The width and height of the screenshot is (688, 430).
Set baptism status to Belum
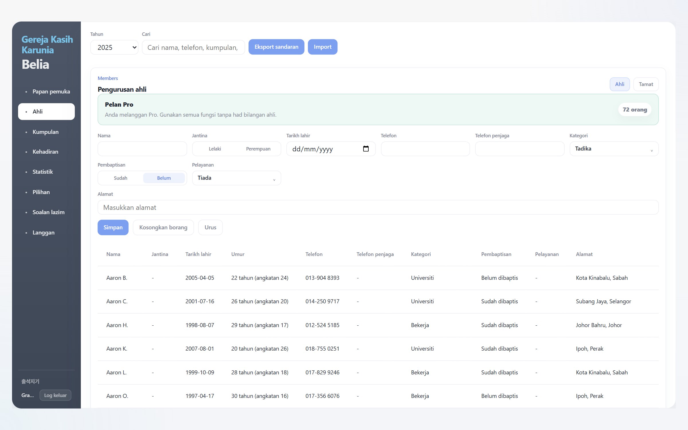[x=164, y=178]
